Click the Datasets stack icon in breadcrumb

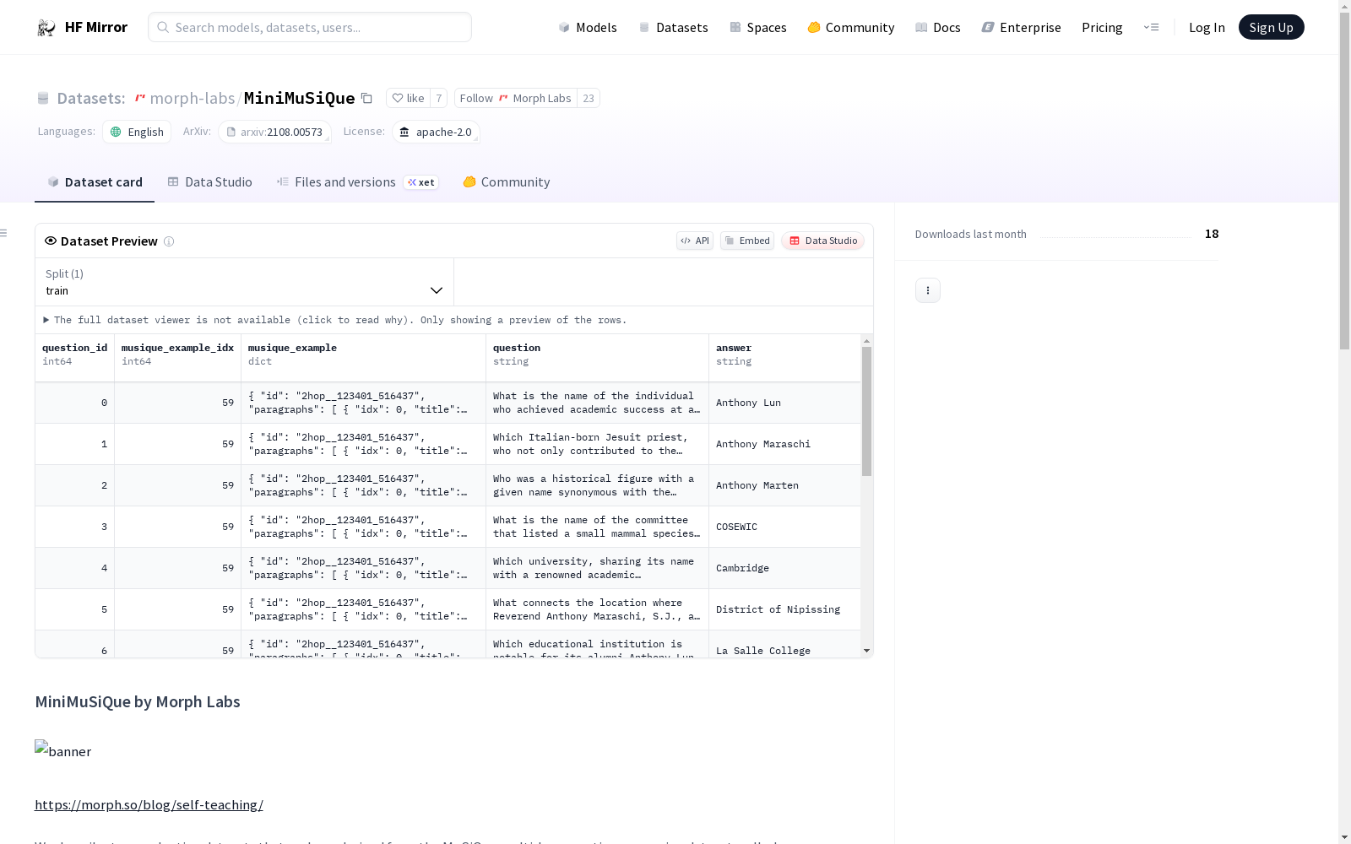coord(43,99)
